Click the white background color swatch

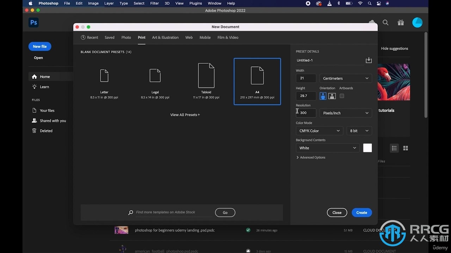[x=367, y=148]
